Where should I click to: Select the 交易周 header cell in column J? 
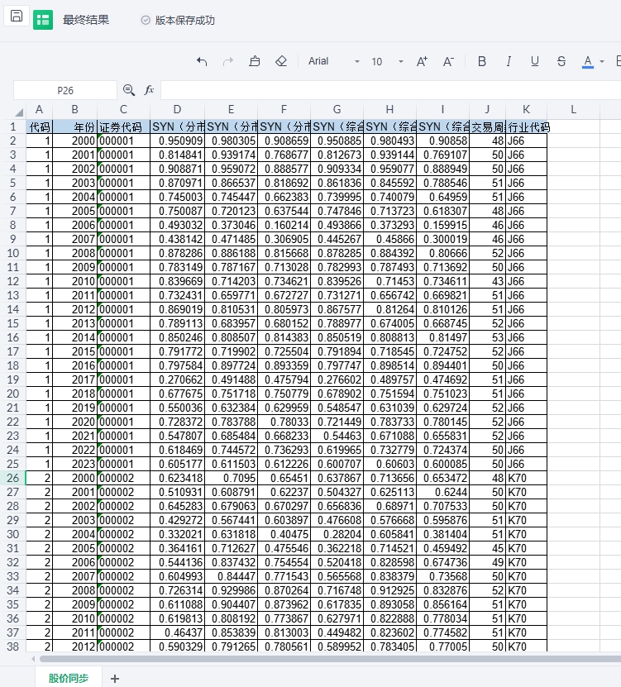487,127
